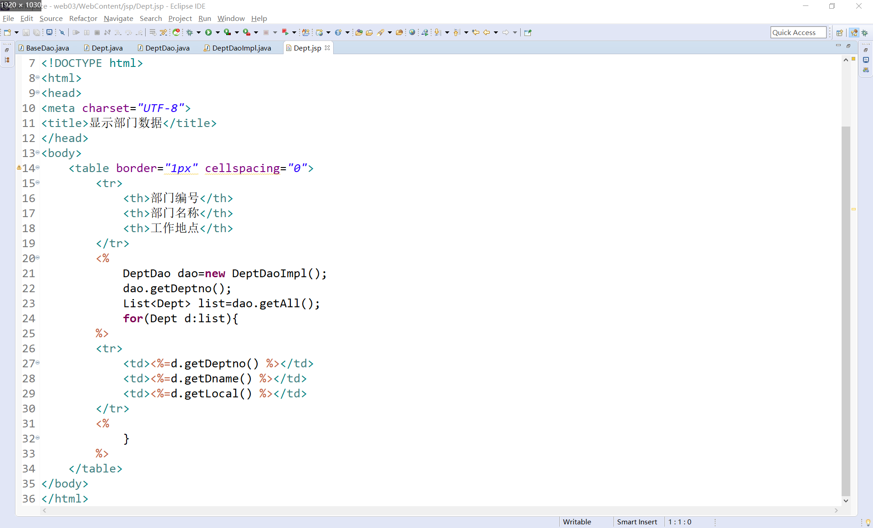The height and width of the screenshot is (528, 873).
Task: Open the Run configurations dropdown arrow
Action: click(218, 32)
